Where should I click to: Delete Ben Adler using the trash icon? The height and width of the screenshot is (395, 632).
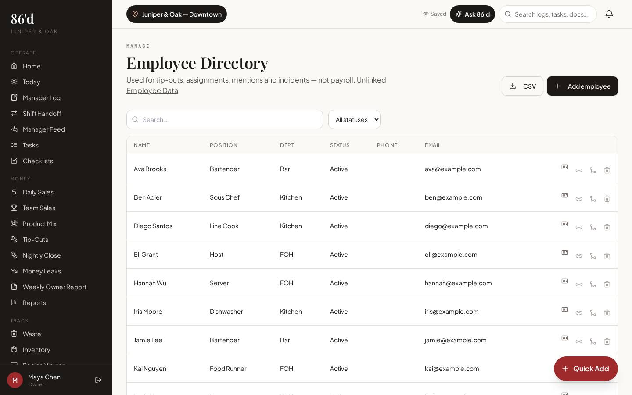coord(607,199)
